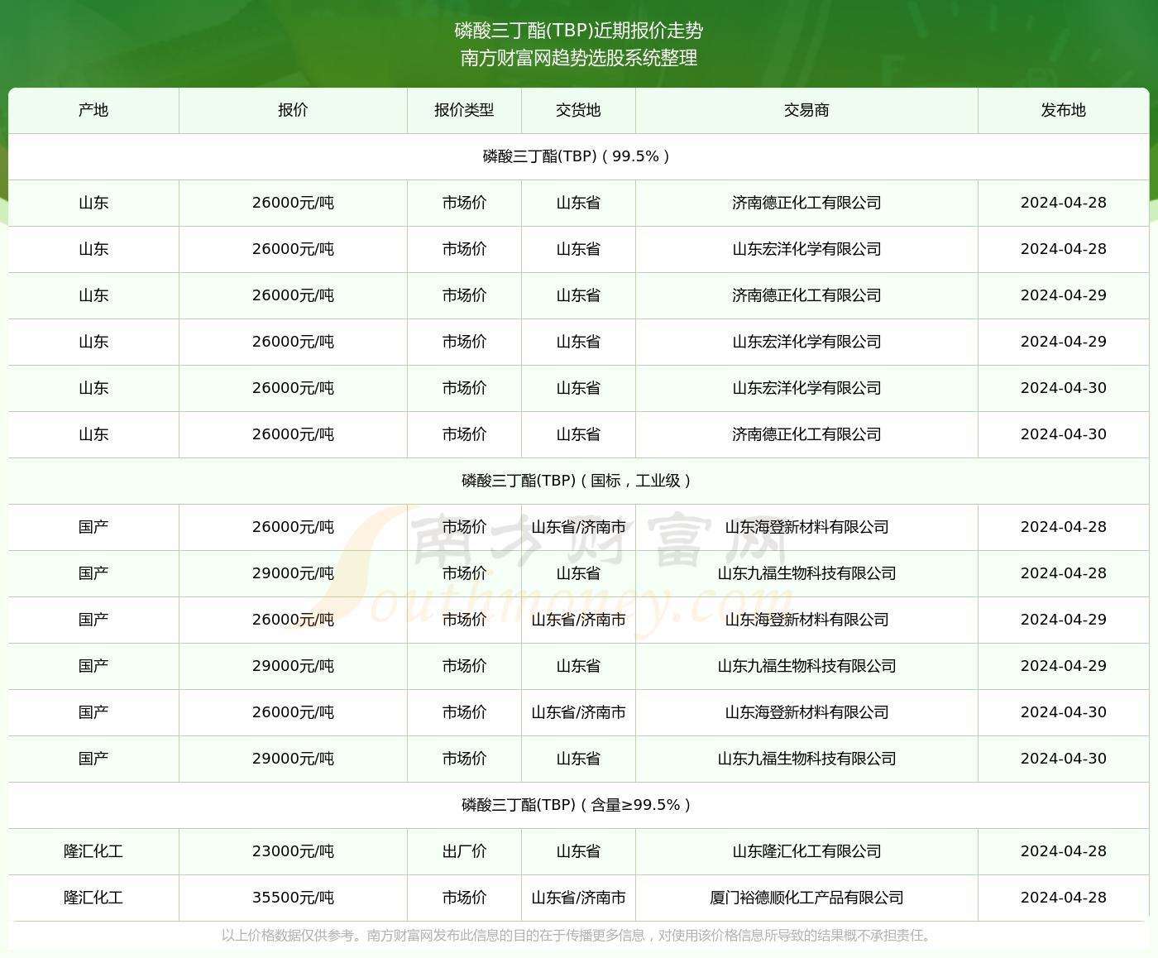This screenshot has width=1158, height=958.
Task: Click 山东九福生物科技有限公司 in the 2024-04-28 row
Action: (x=806, y=573)
